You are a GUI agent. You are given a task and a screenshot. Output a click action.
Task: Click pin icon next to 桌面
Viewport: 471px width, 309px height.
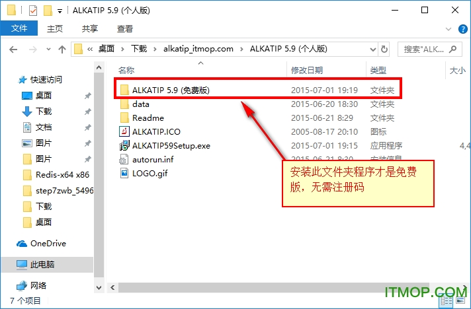87,96
